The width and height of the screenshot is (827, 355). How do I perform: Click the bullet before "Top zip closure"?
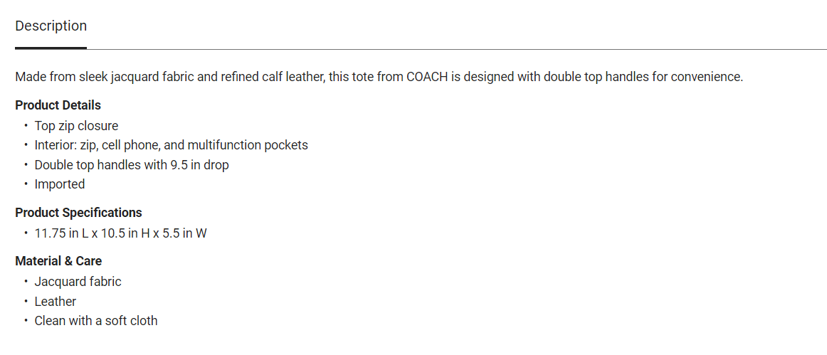pos(26,126)
